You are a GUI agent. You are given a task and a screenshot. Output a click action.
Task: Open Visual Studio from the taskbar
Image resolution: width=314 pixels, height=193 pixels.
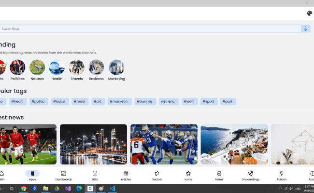coord(68,188)
